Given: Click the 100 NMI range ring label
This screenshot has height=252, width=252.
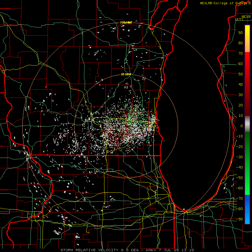Looking at the screenshot, I should (x=126, y=22).
